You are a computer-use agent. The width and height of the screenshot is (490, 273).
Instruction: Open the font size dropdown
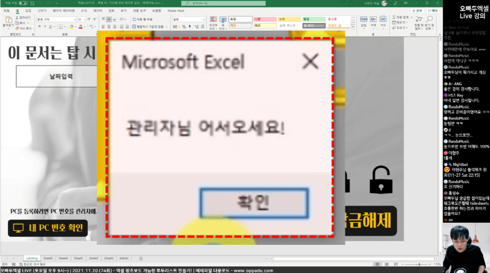[85, 20]
